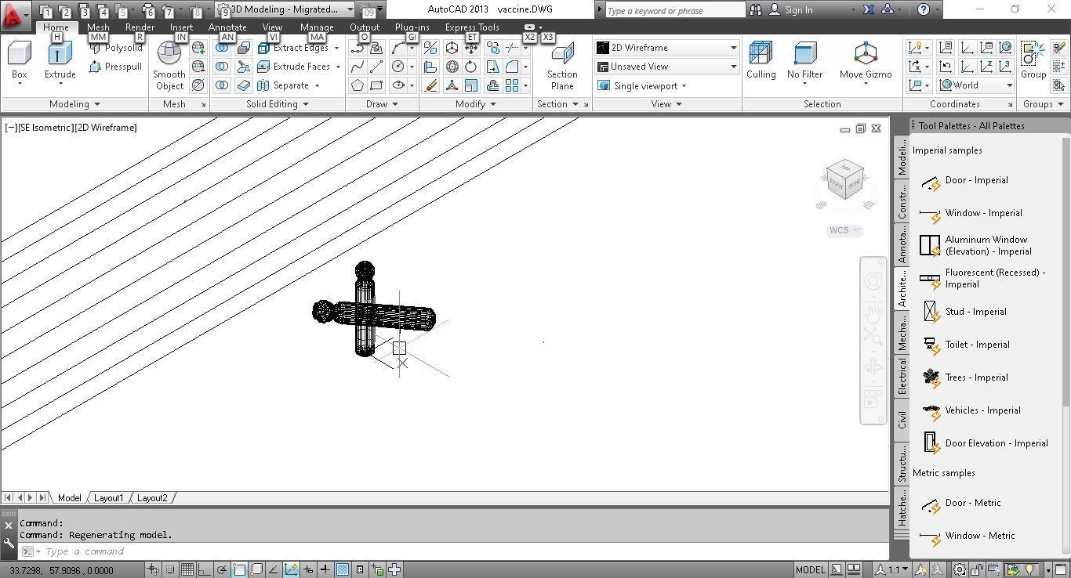Screen dimensions: 1071x578
Task: Expand the Modeling panel
Action: coord(74,104)
